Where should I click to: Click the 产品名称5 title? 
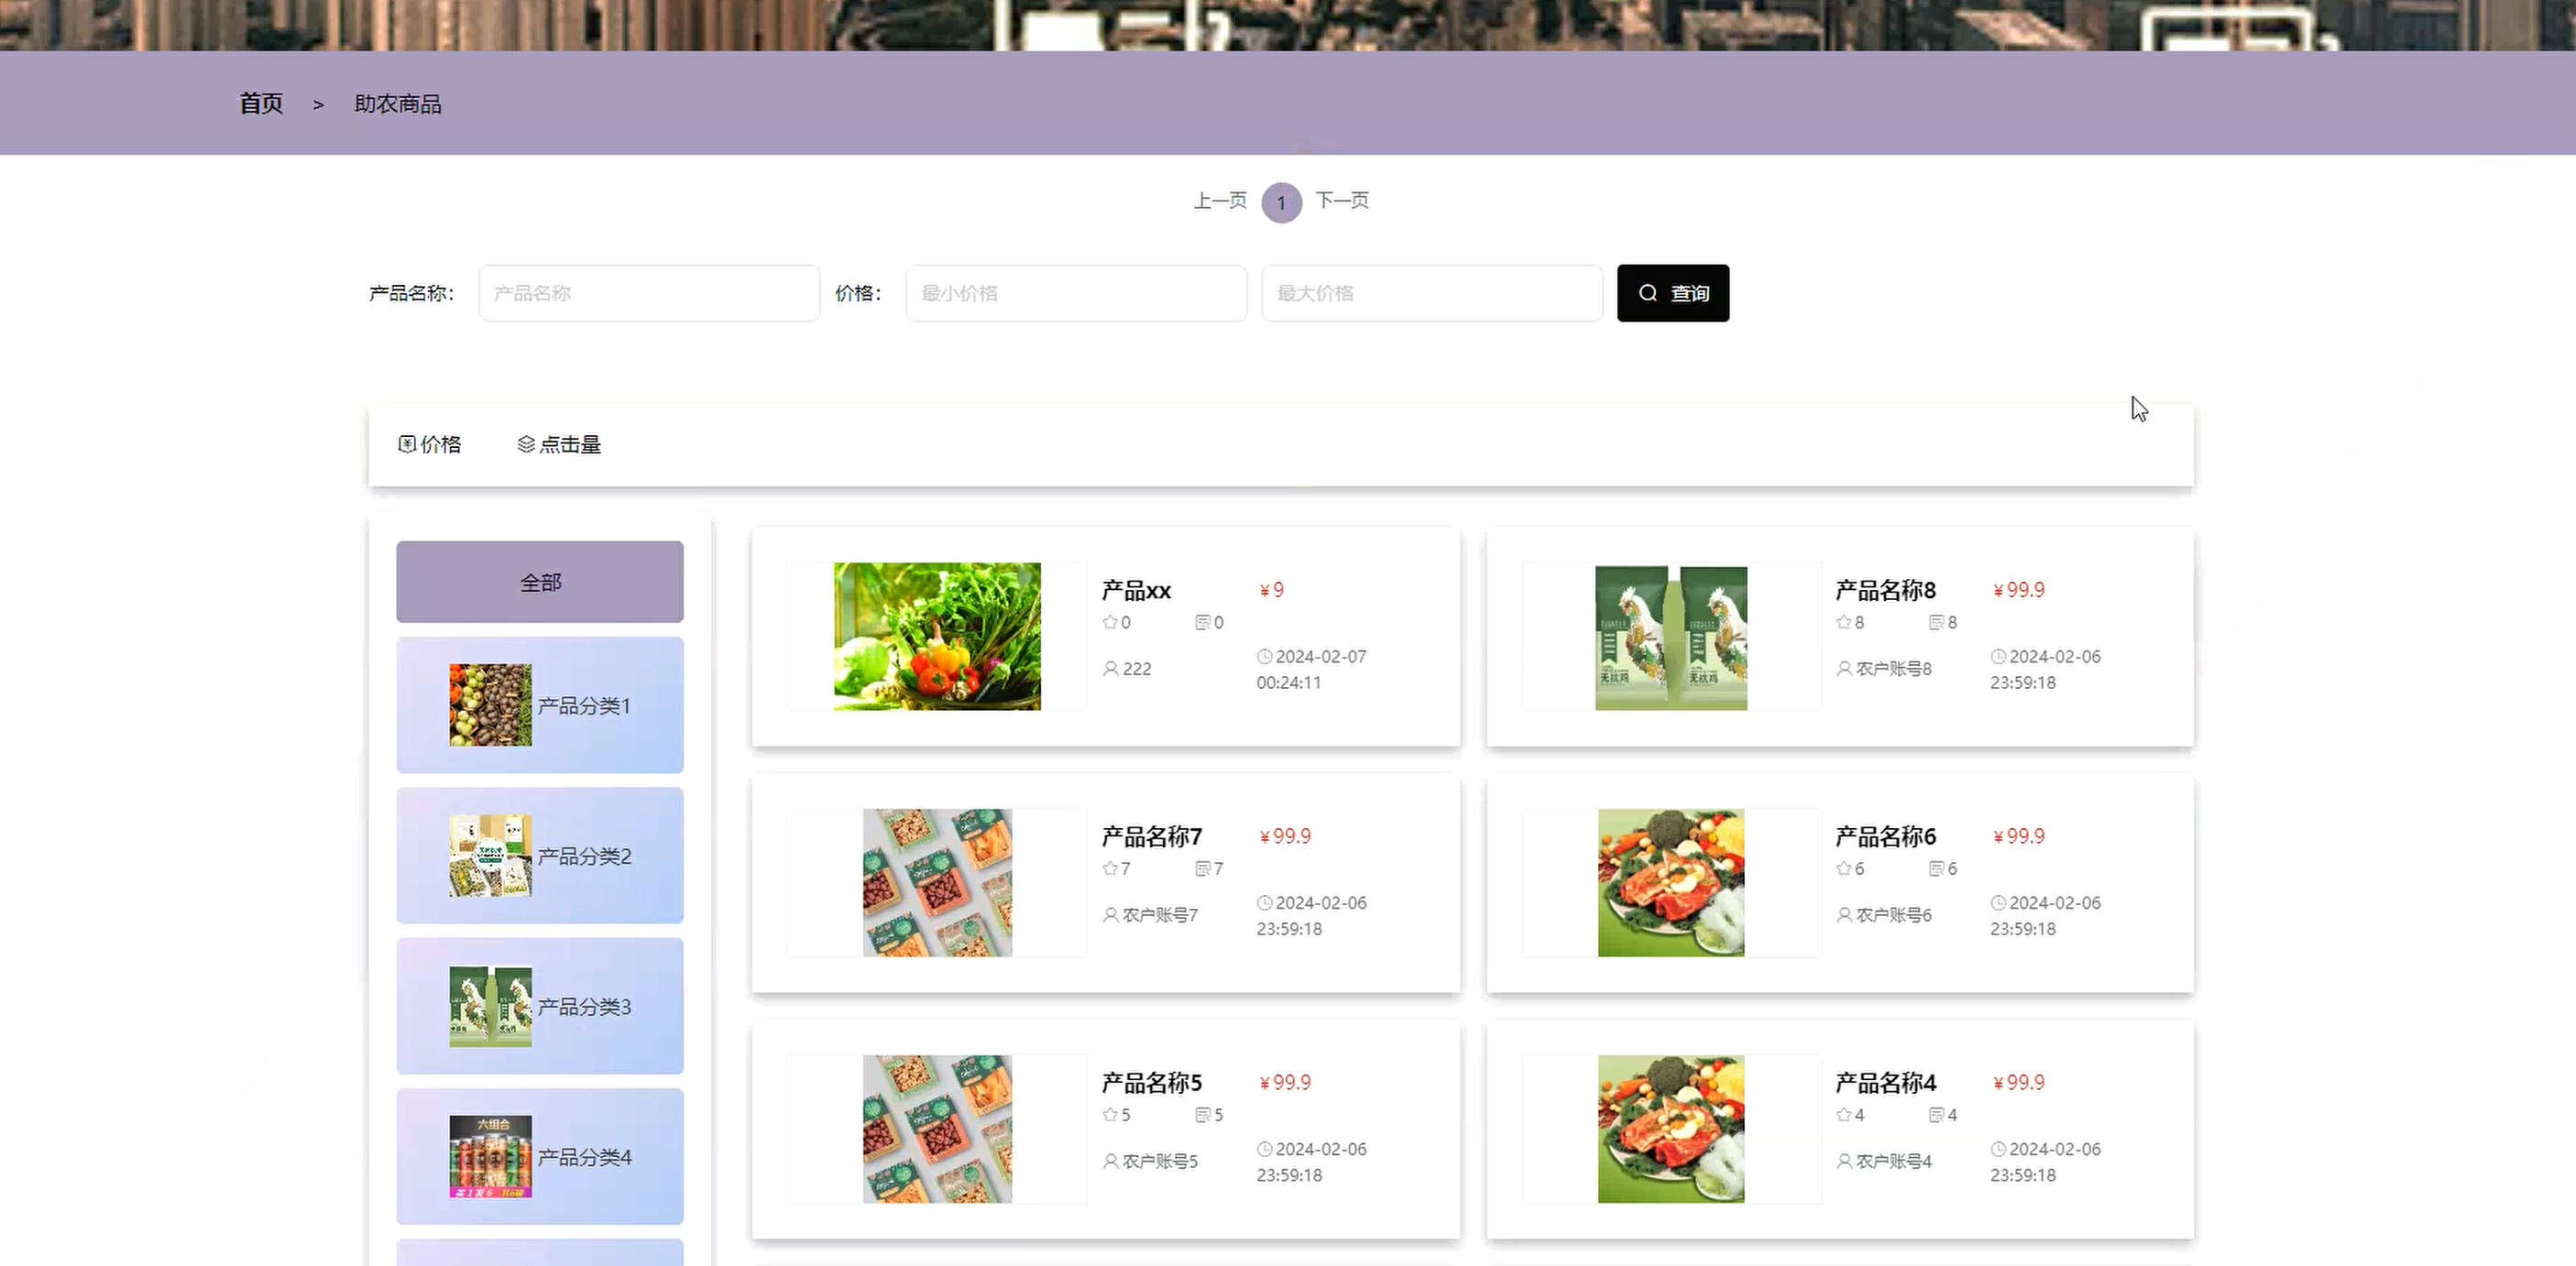(1152, 1082)
